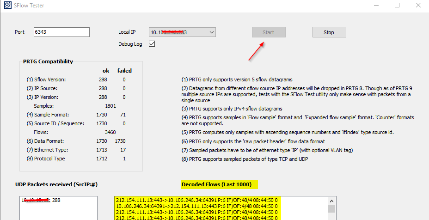Toggle the Debug Log checkbox
429x220 pixels.
coord(152,44)
